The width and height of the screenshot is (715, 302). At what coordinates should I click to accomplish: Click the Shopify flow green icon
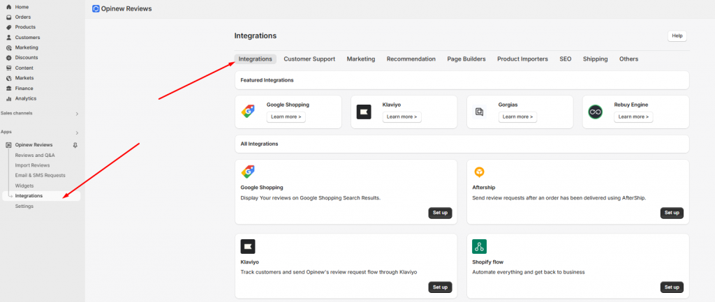point(479,246)
